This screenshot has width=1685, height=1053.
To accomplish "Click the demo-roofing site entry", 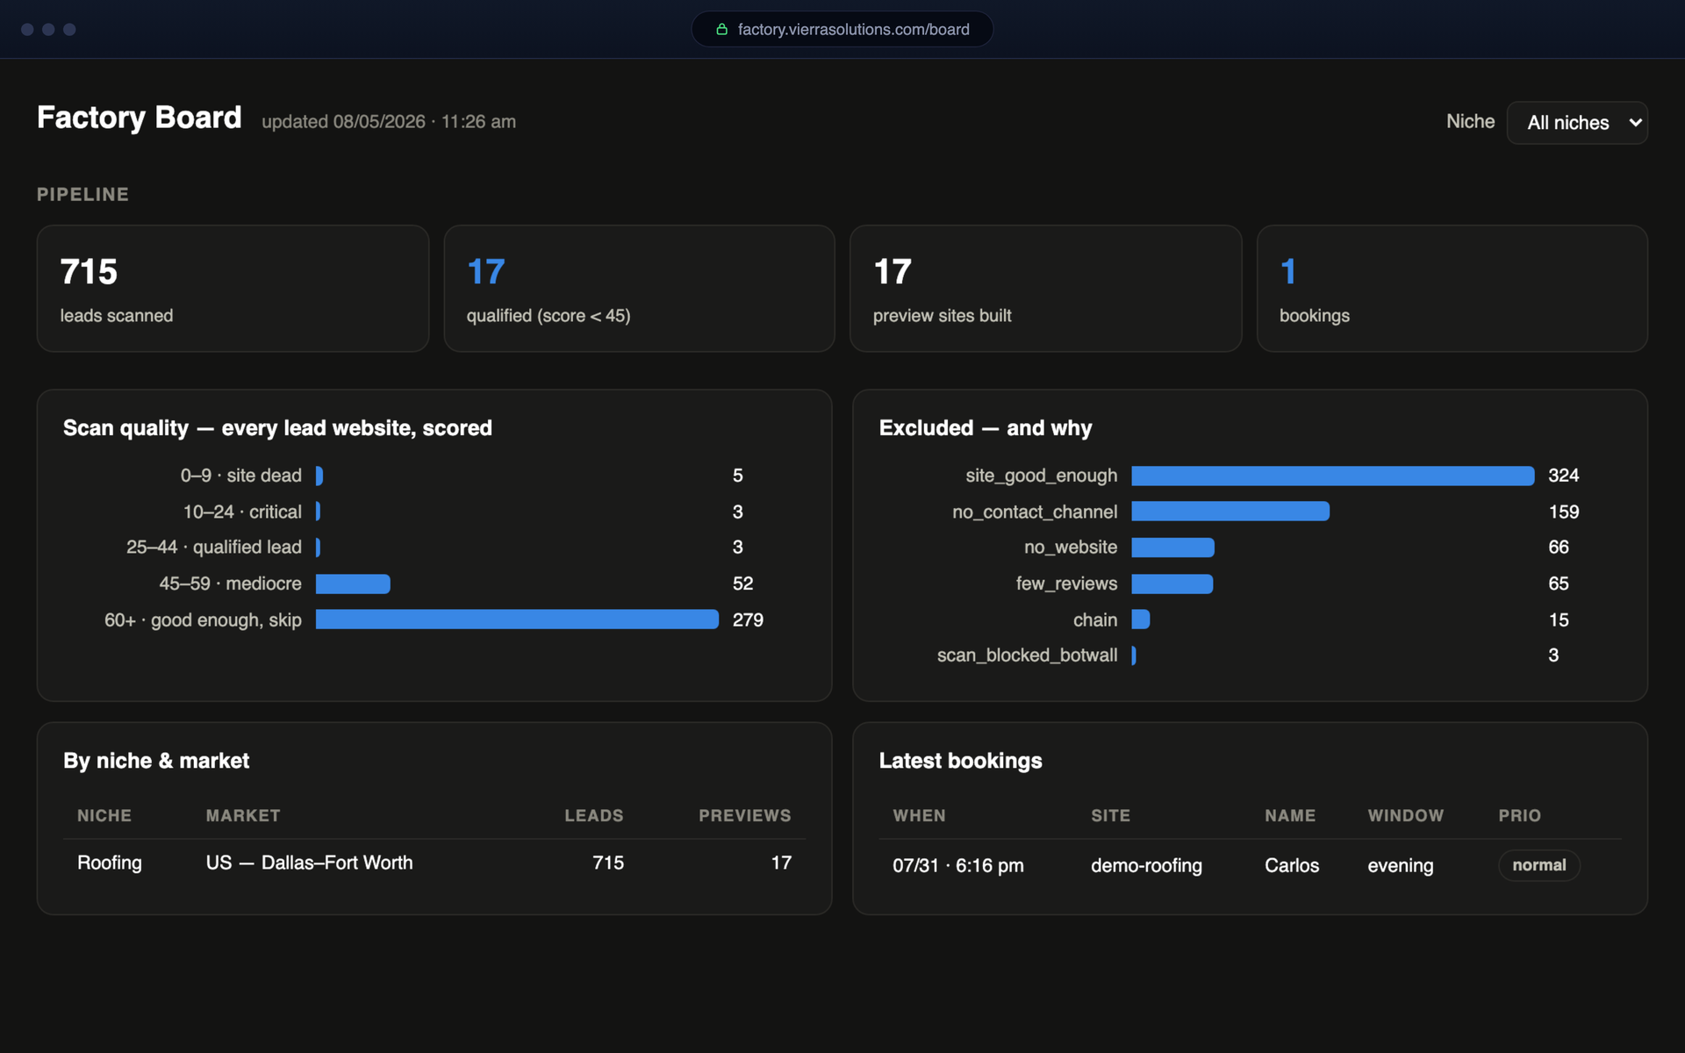I will [1146, 865].
